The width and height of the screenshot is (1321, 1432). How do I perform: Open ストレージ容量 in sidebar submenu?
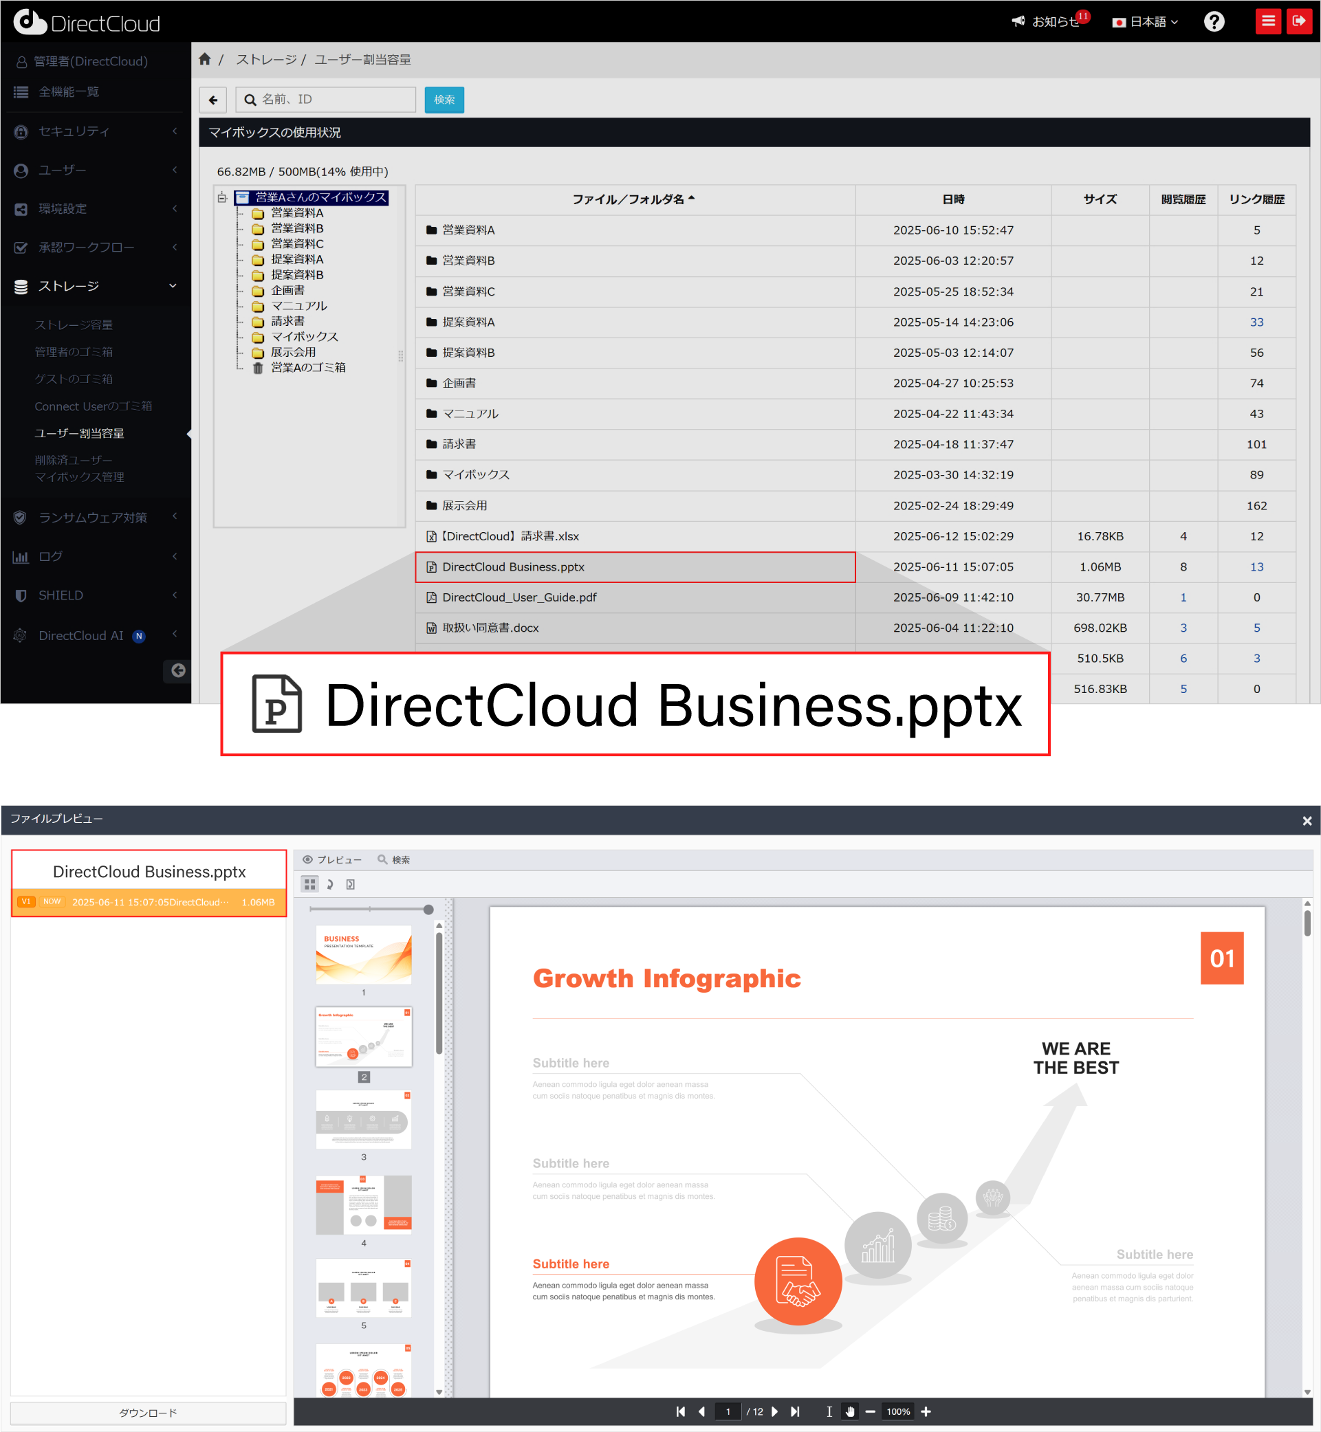click(x=74, y=324)
